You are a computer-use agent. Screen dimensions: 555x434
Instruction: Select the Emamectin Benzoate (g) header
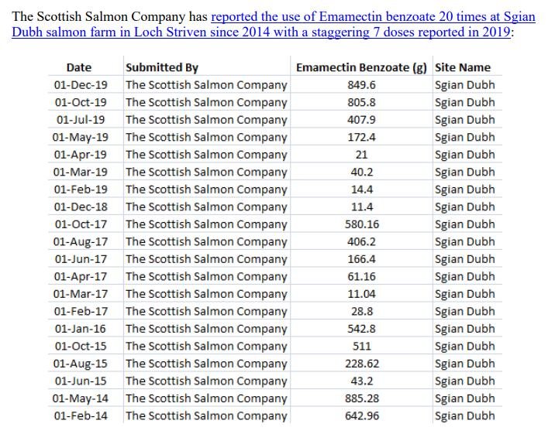coord(361,67)
